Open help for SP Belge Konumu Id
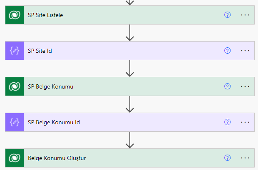 (x=227, y=122)
